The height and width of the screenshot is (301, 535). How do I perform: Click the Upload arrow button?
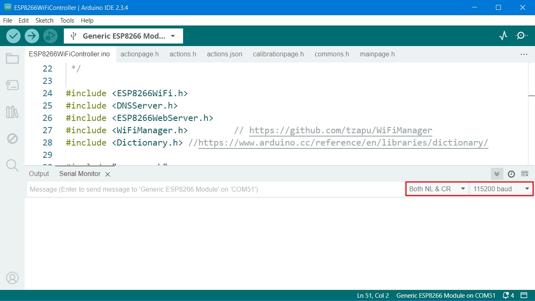tap(31, 36)
